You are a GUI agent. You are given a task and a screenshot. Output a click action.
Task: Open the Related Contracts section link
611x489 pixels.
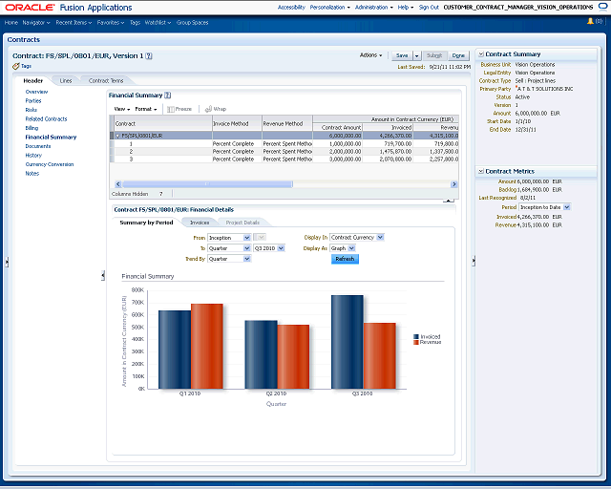[x=47, y=119]
